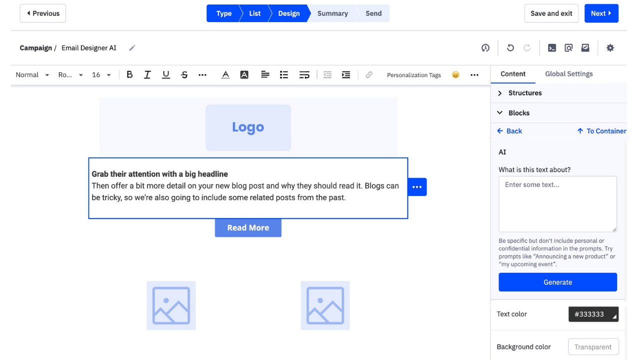Click the Generate button in the AI panel
Viewport: 640px width, 360px height.
pyautogui.click(x=557, y=282)
